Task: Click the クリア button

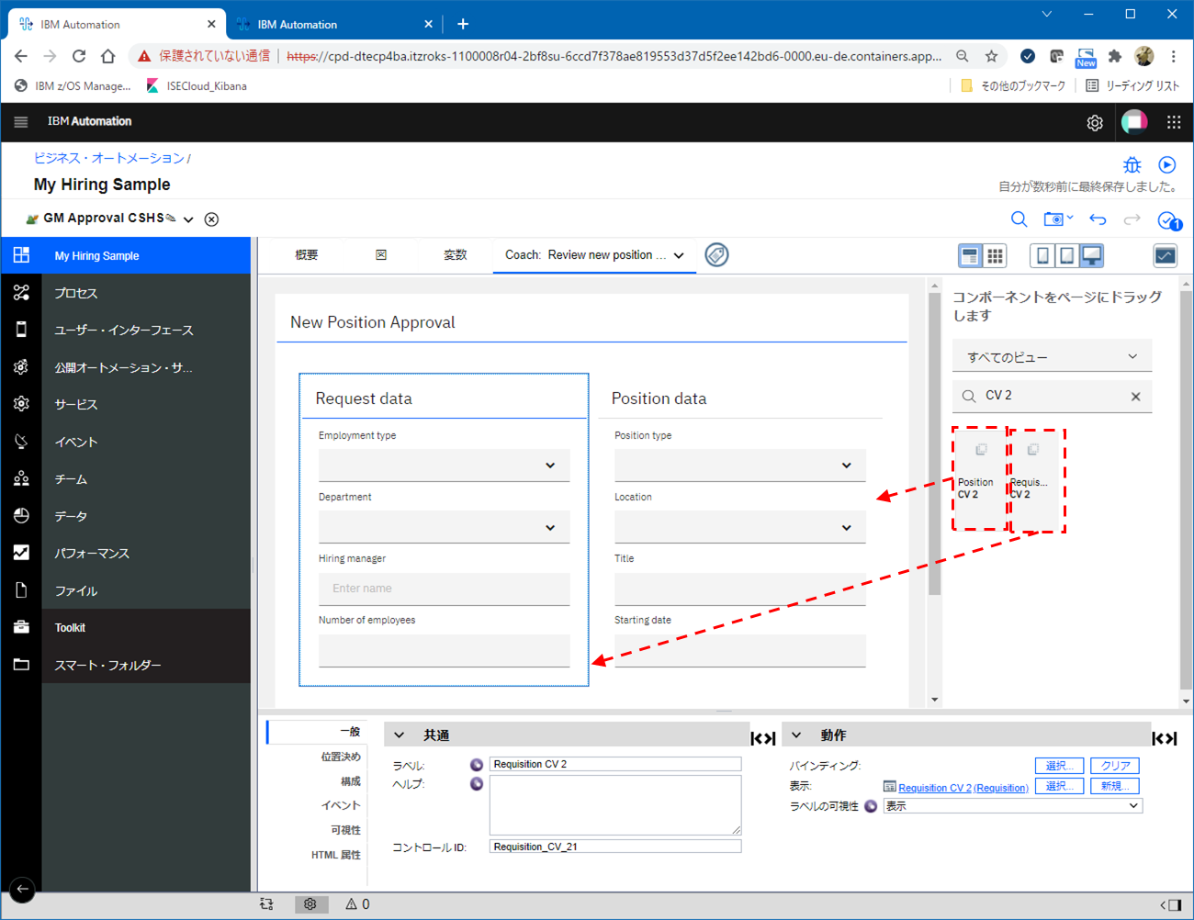Action: point(1115,766)
